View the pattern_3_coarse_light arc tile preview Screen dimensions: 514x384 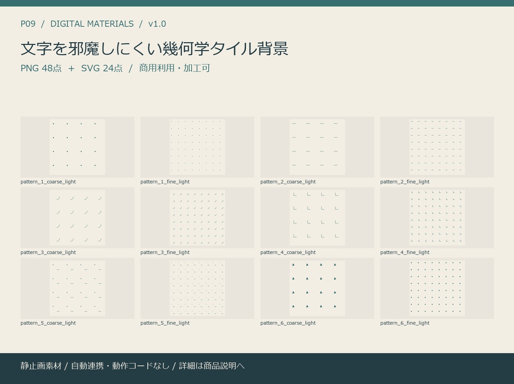pyautogui.click(x=77, y=217)
